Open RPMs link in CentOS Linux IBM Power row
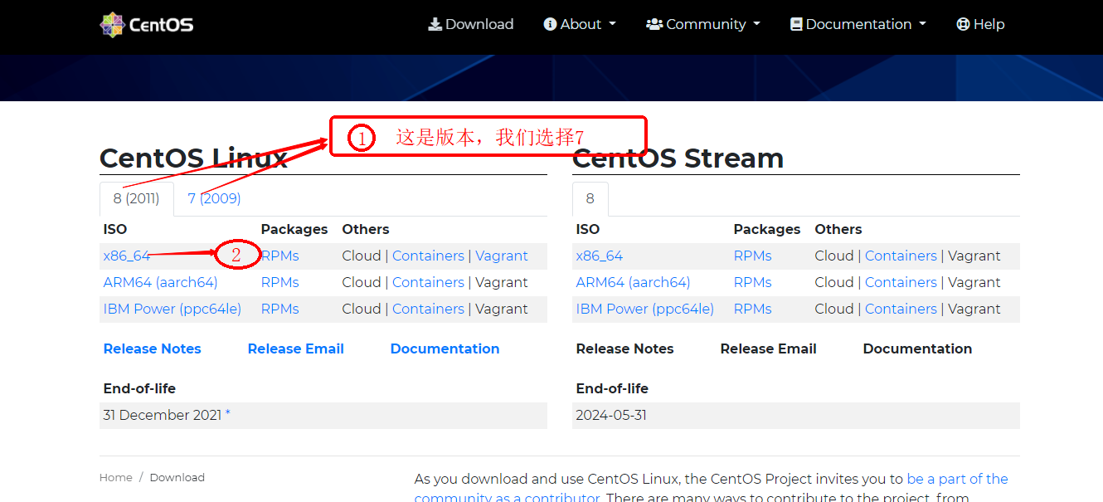The image size is (1103, 502). point(279,309)
